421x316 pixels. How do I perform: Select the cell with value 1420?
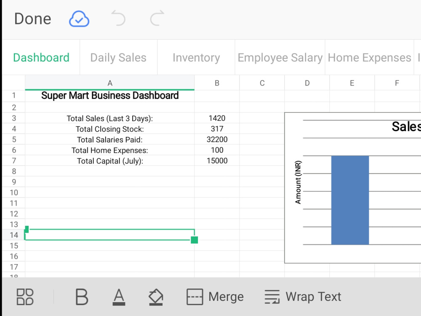click(x=217, y=118)
